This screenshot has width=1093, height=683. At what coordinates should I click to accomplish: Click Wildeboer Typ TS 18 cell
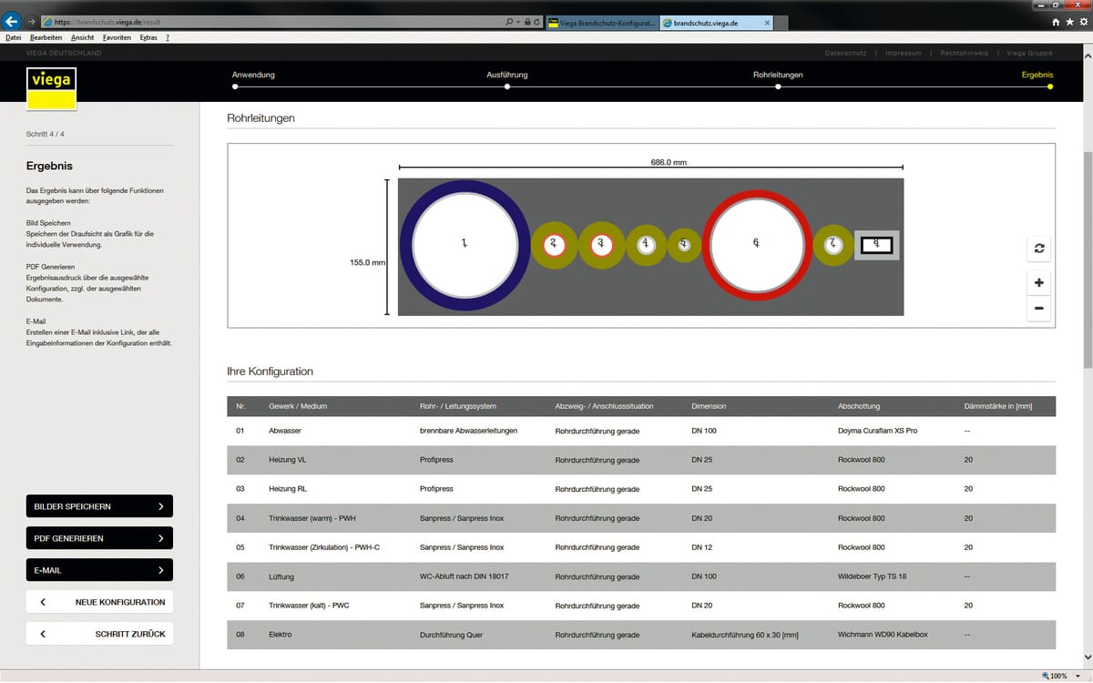click(874, 576)
